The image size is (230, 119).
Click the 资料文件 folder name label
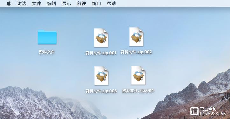47,52
